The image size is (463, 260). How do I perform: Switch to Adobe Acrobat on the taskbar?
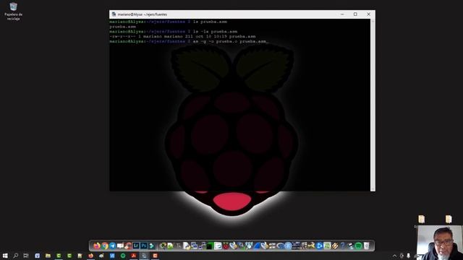point(133,256)
